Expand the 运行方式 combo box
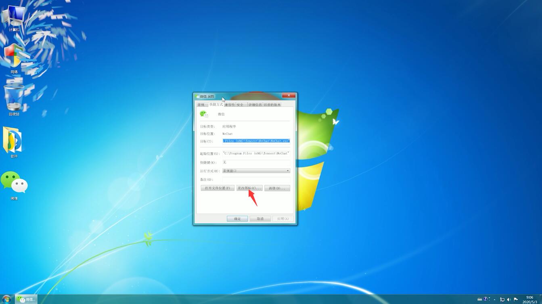The height and width of the screenshot is (304, 542). tap(256, 171)
